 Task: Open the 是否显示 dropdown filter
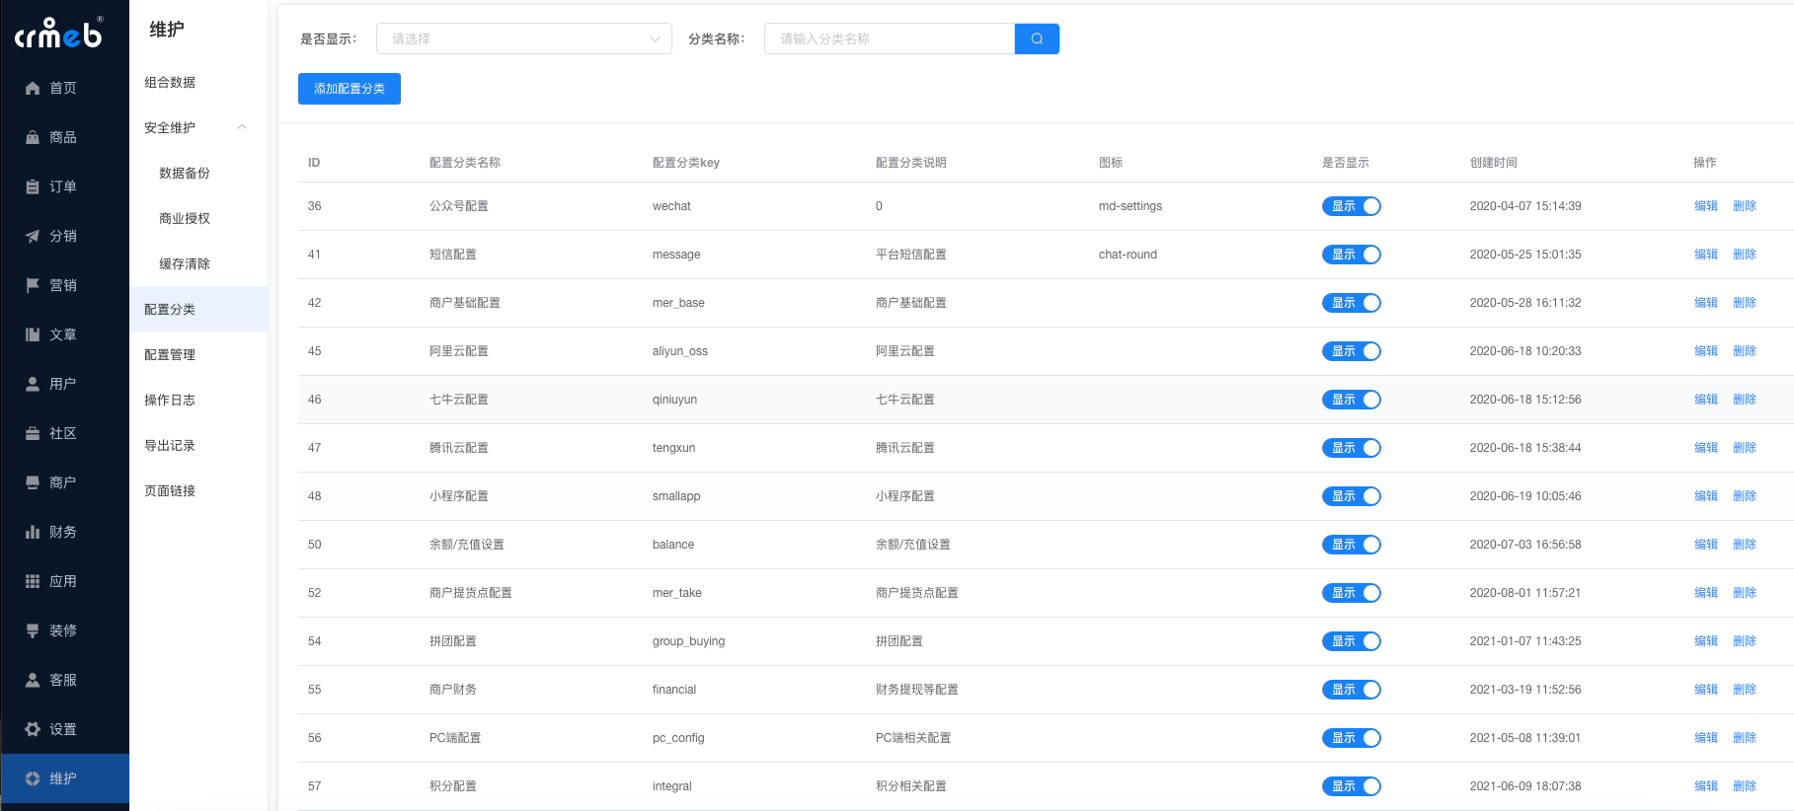click(x=523, y=38)
